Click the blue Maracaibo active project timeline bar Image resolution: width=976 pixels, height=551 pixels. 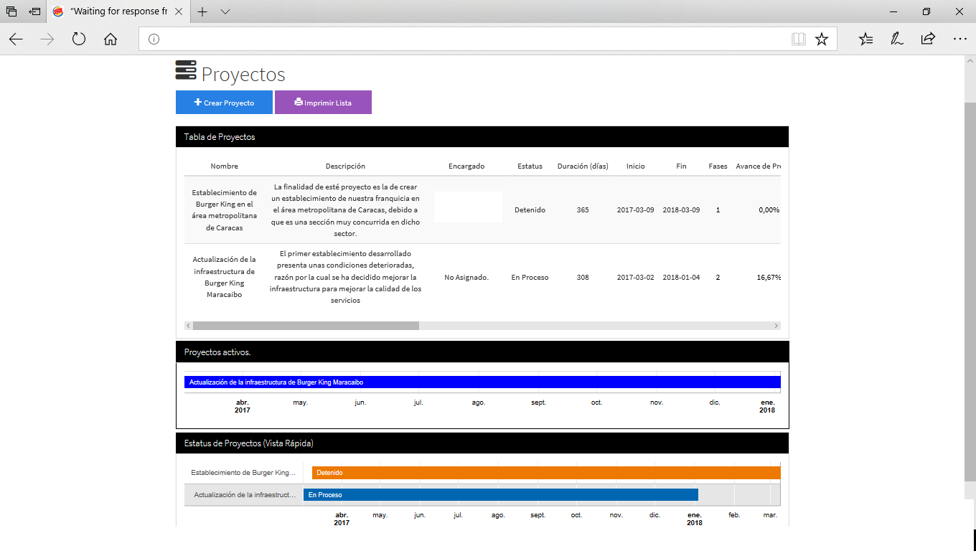[x=482, y=382]
